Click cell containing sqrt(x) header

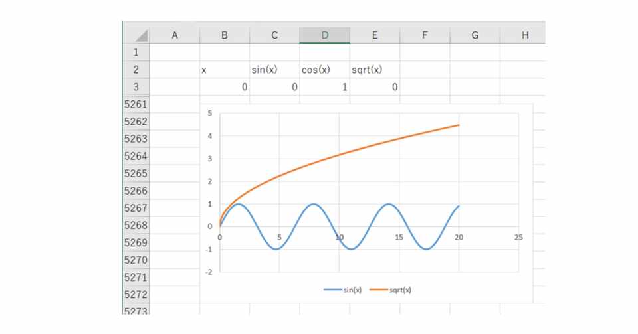(374, 70)
